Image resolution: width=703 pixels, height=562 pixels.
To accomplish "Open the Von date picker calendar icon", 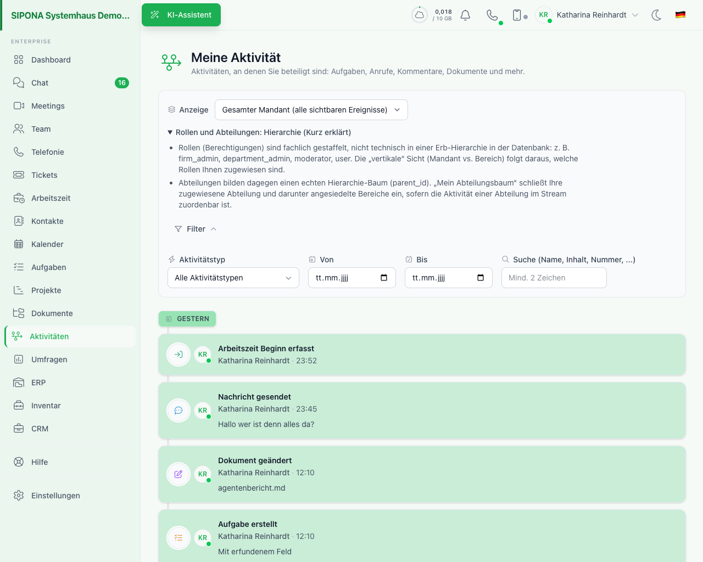I will click(x=384, y=278).
